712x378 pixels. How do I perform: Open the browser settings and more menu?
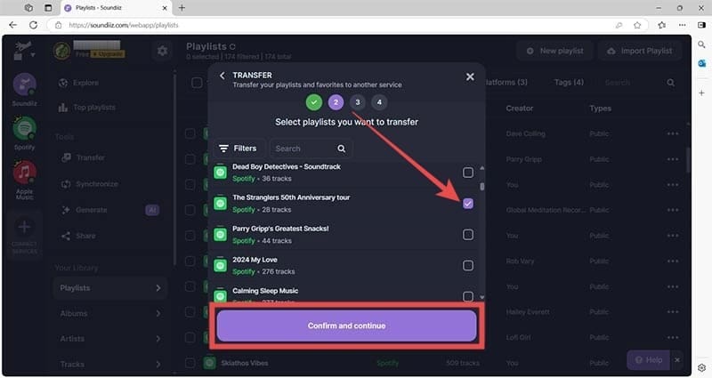[x=682, y=25]
